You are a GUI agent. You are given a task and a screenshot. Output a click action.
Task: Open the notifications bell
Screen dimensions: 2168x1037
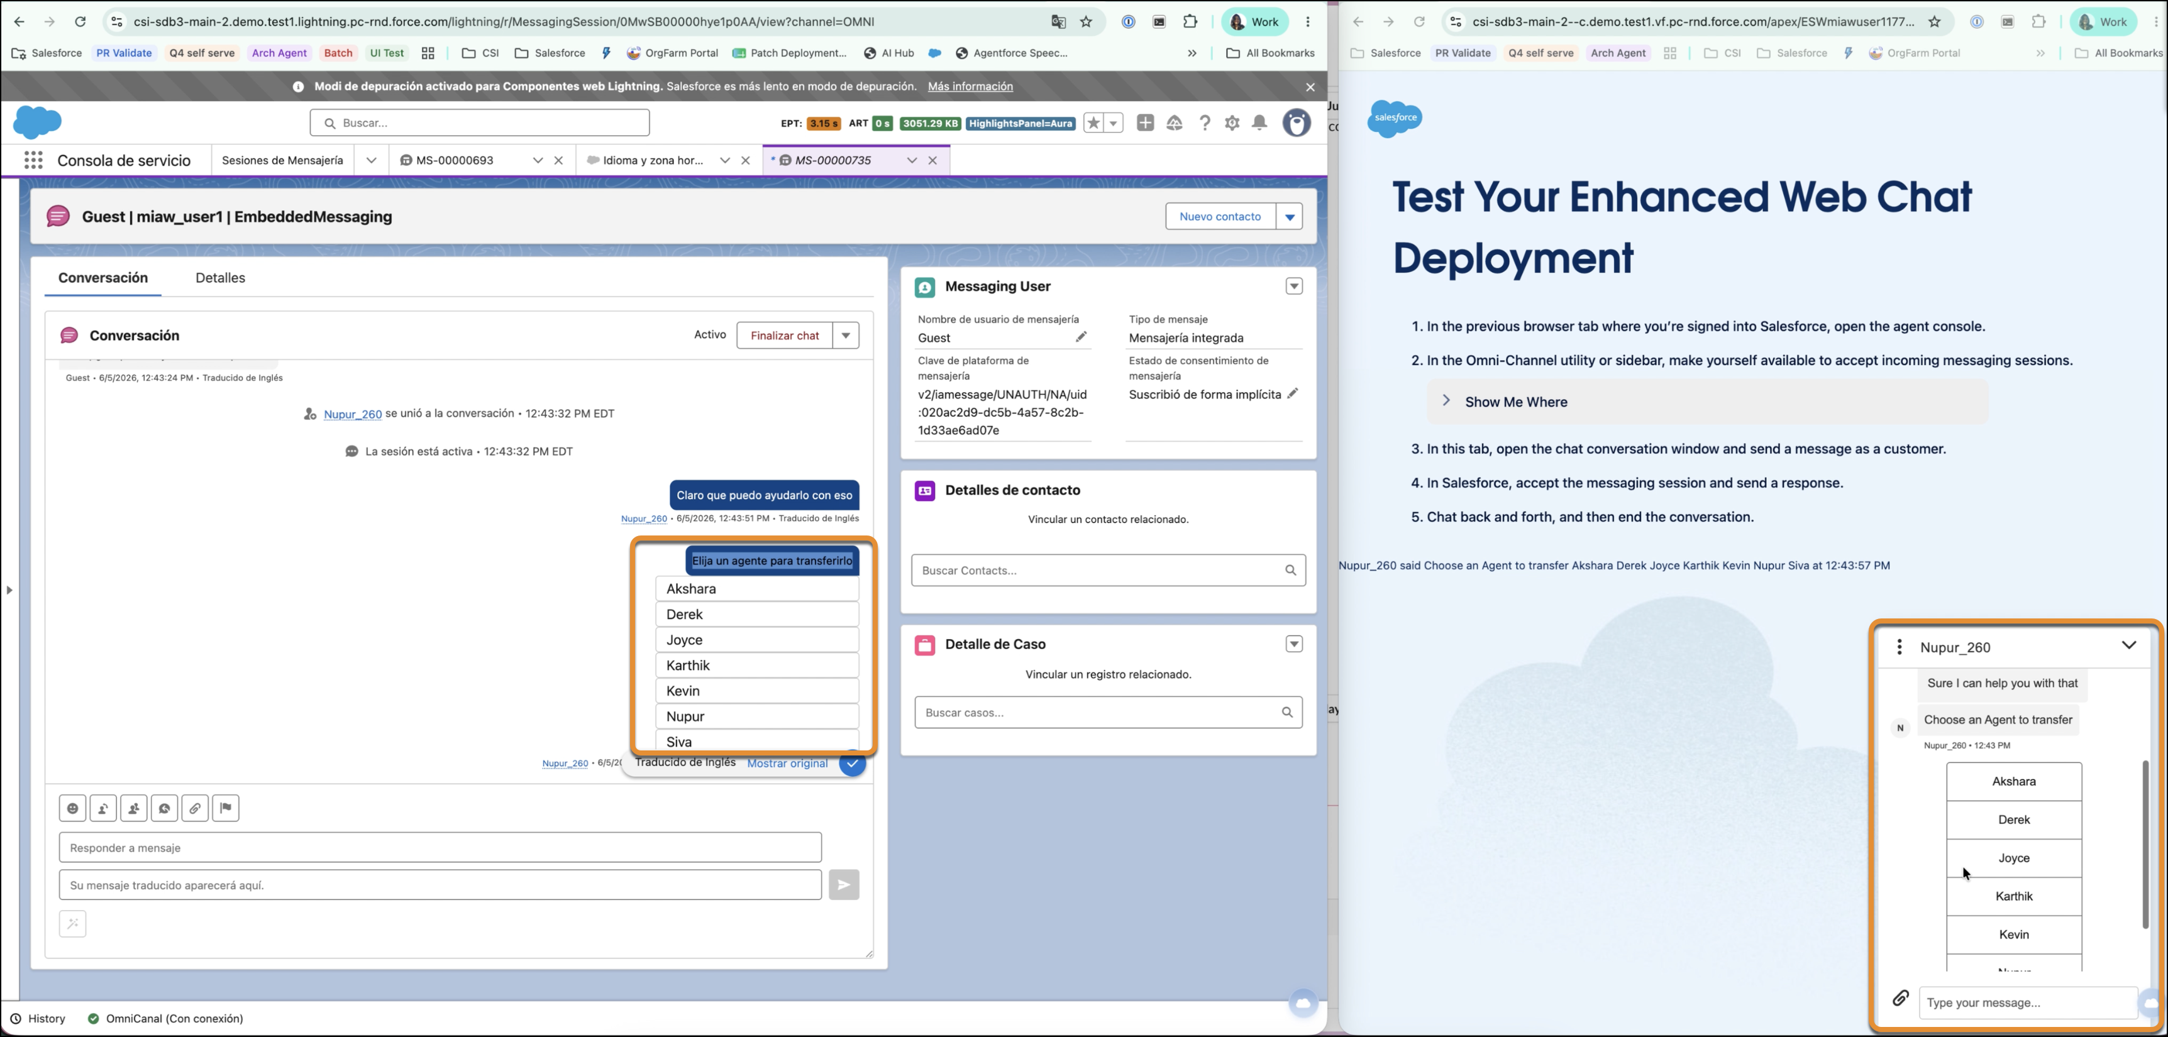(1259, 123)
